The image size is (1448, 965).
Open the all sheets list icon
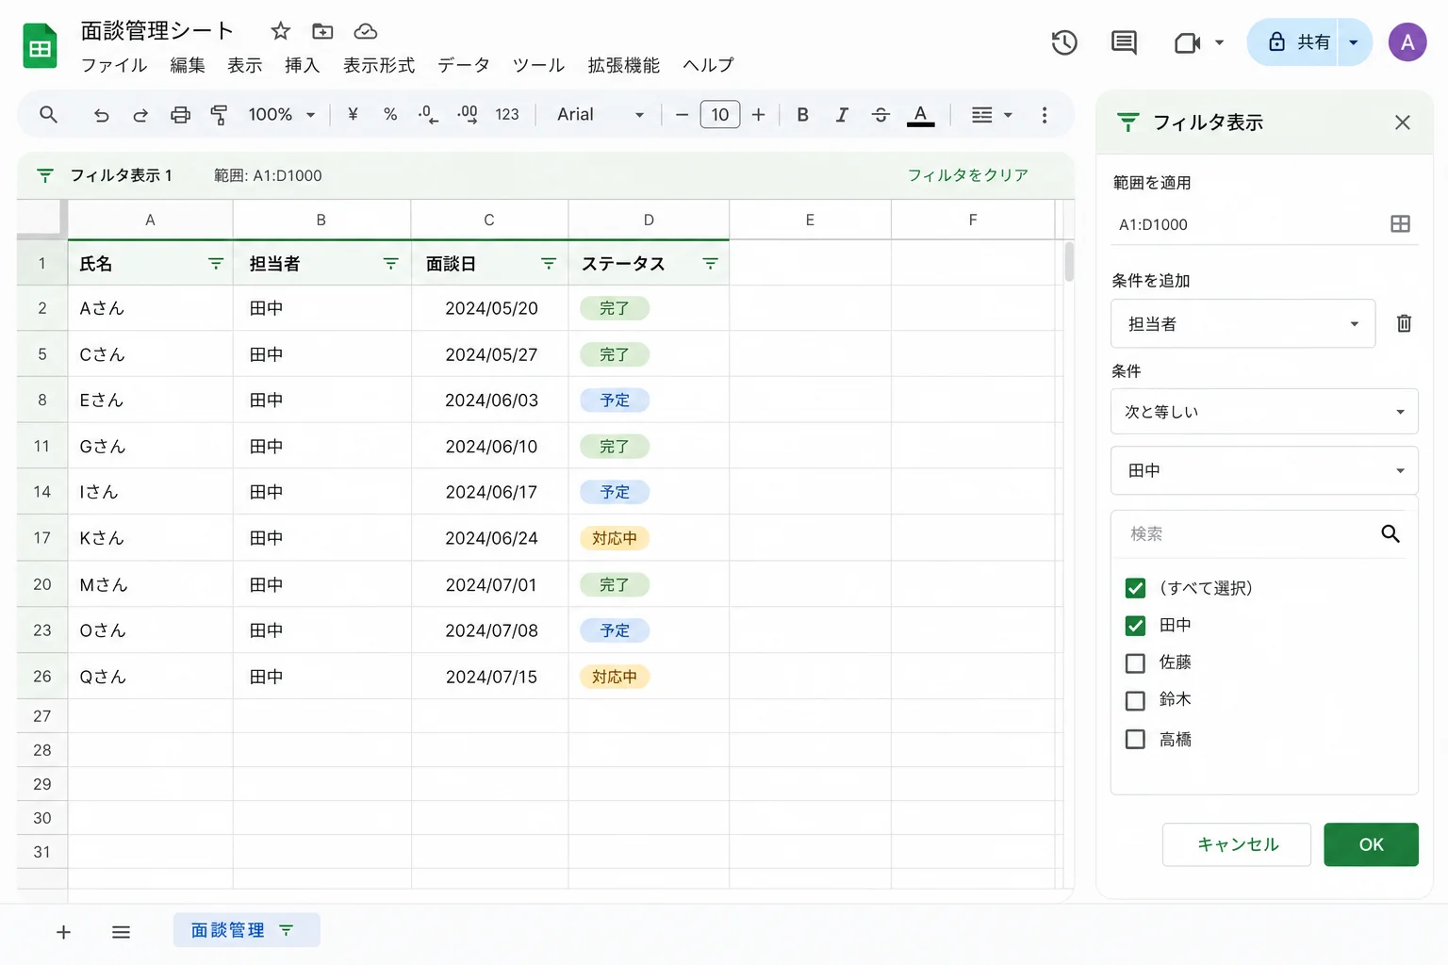pyautogui.click(x=121, y=932)
